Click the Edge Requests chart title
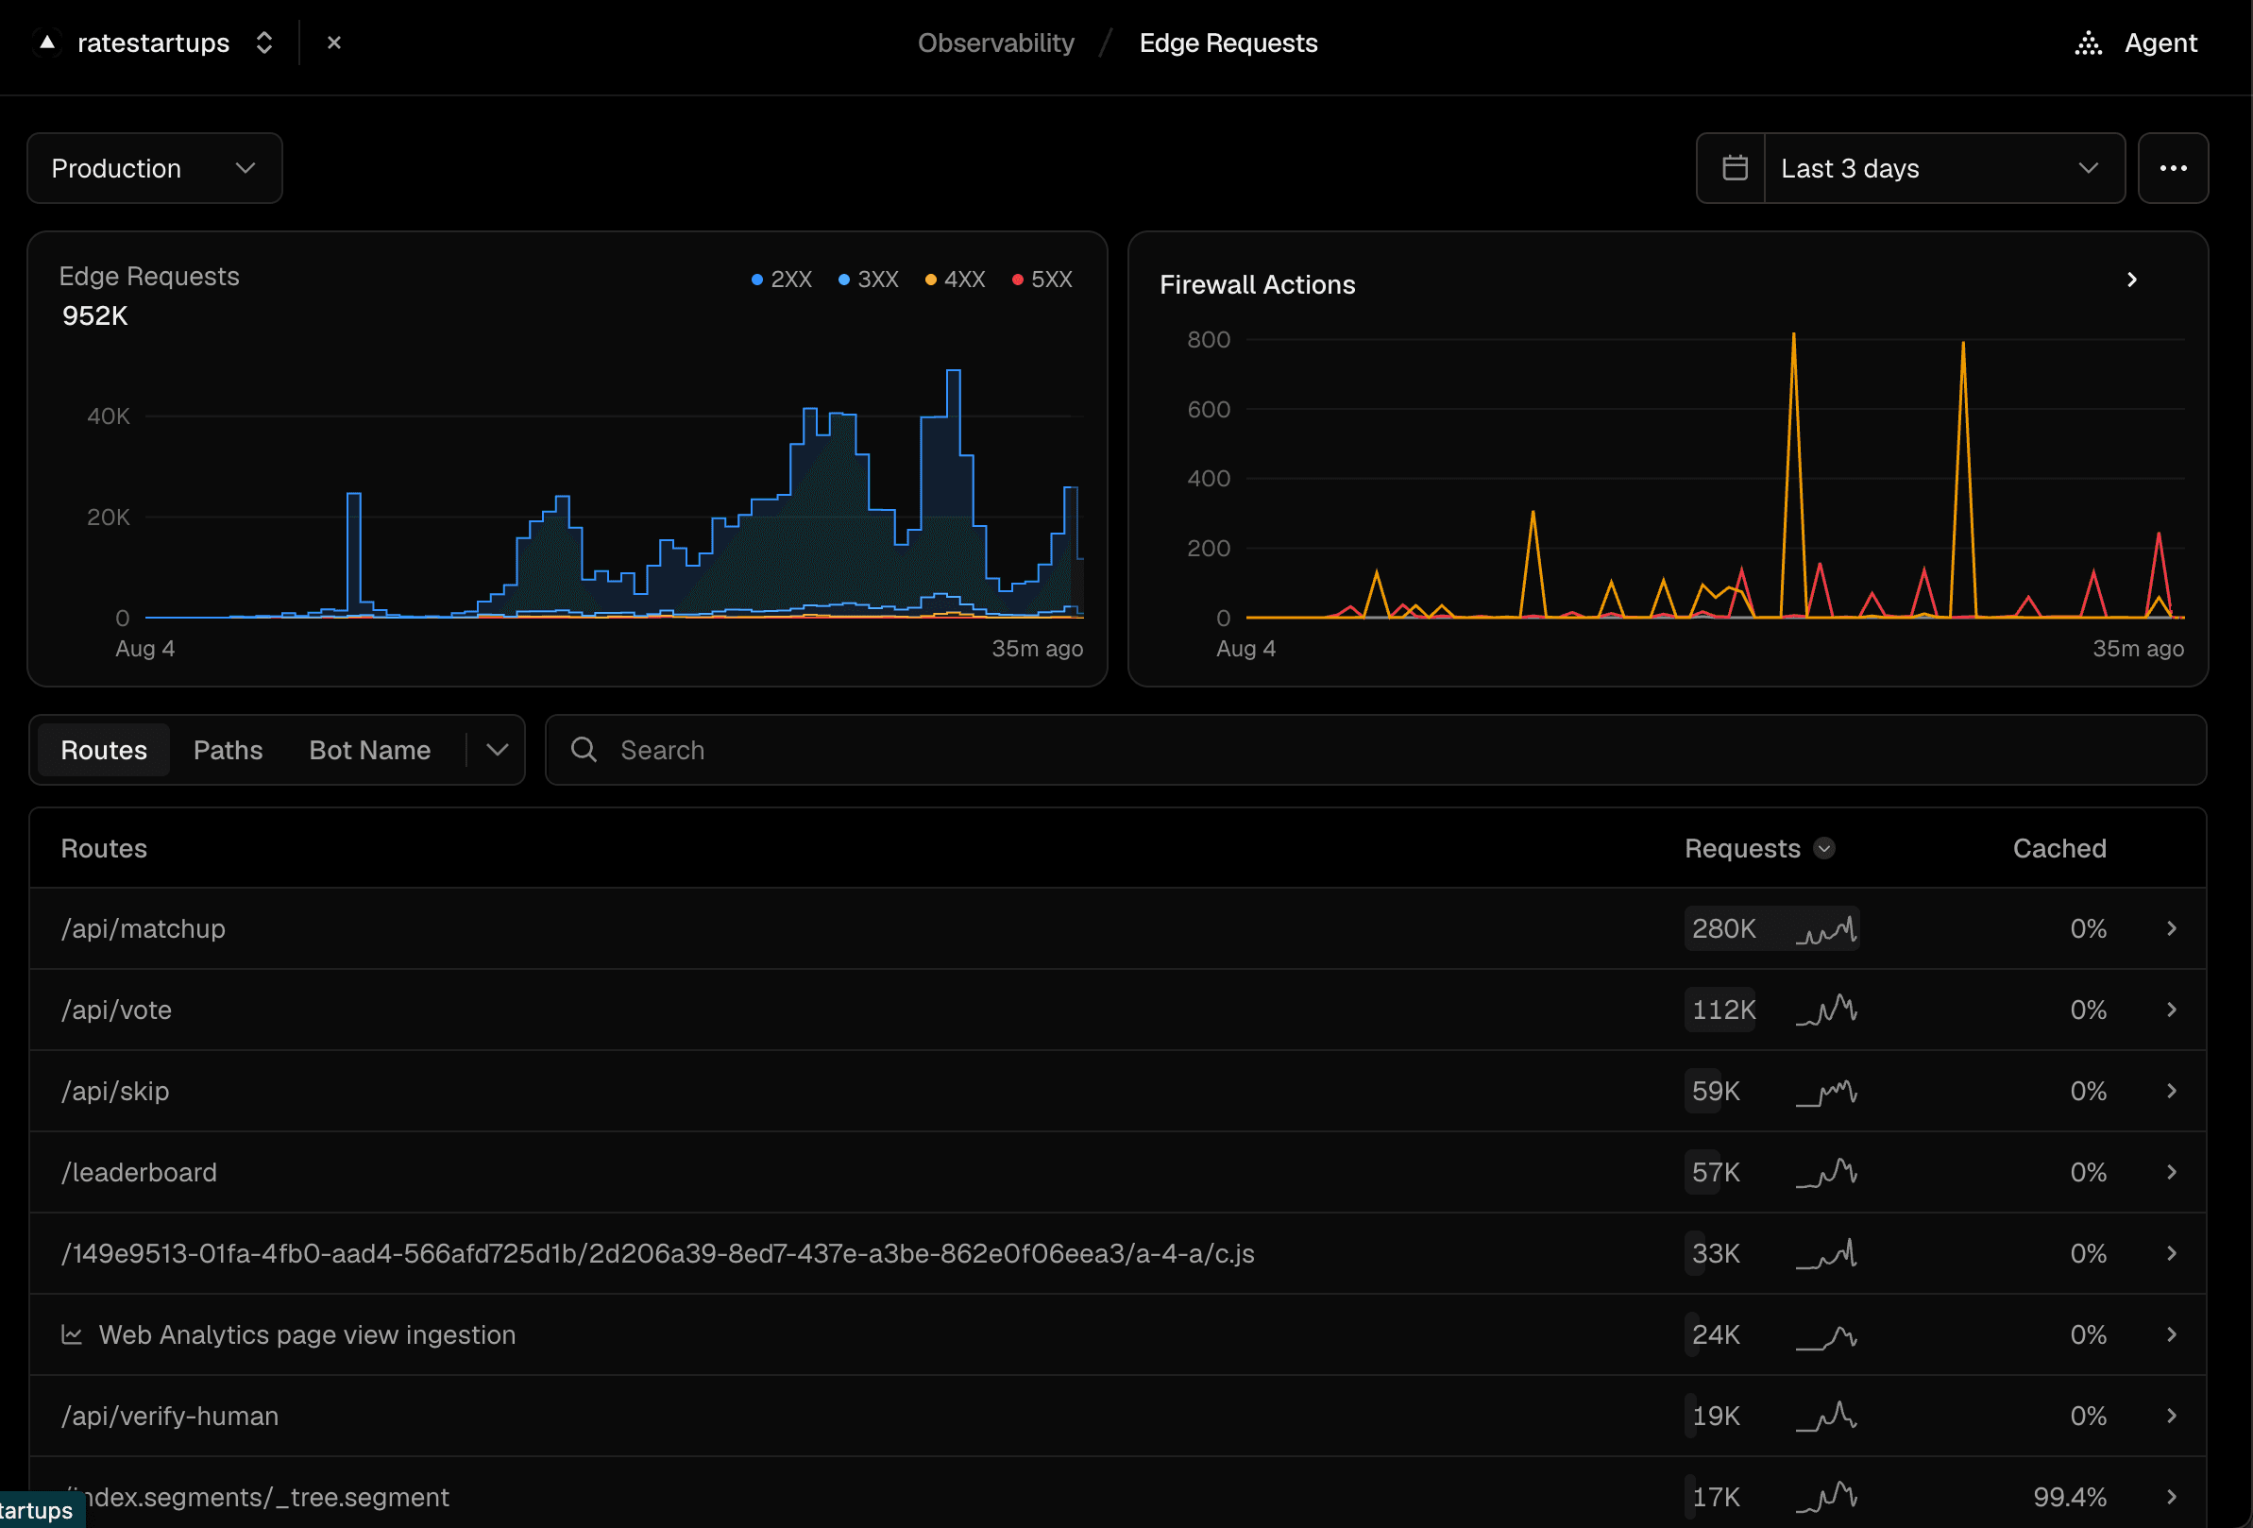 tap(149, 277)
